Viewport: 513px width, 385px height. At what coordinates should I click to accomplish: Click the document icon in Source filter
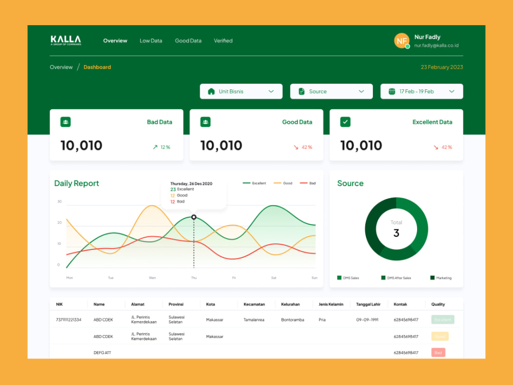301,91
